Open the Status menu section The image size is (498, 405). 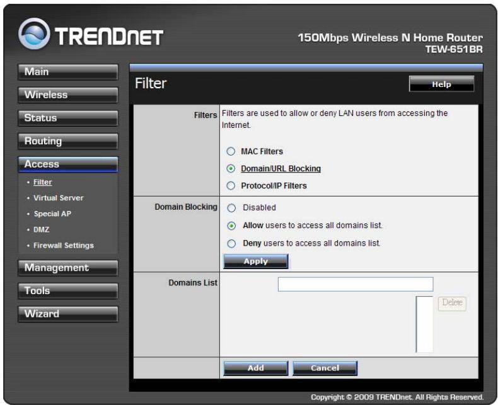click(68, 118)
